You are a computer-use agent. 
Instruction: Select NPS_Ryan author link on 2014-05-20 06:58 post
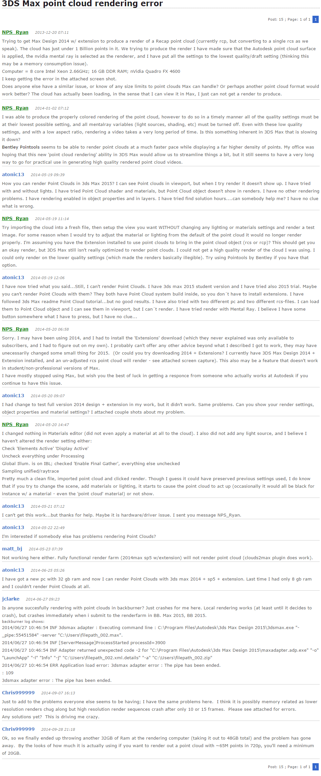pyautogui.click(x=15, y=329)
